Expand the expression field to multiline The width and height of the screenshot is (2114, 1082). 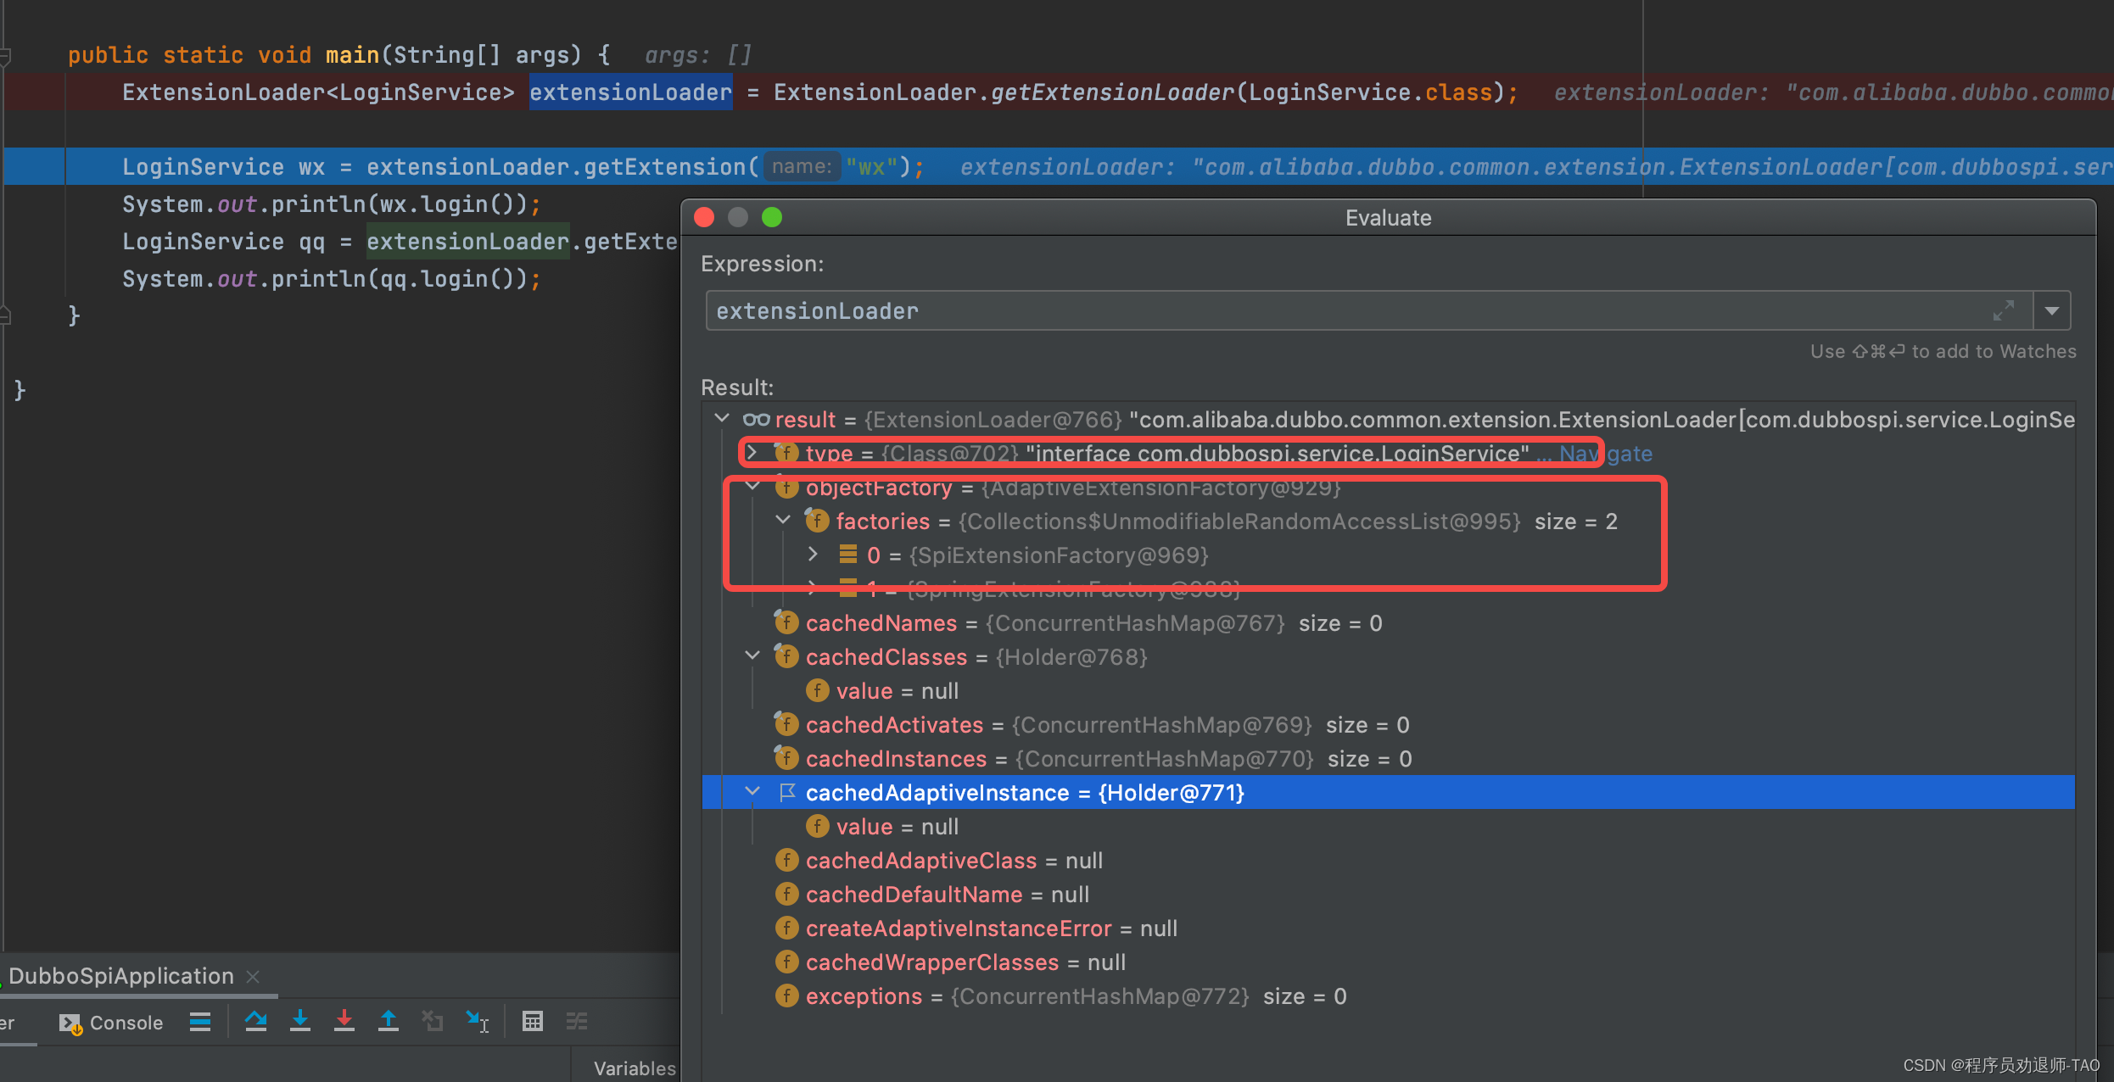(2004, 311)
